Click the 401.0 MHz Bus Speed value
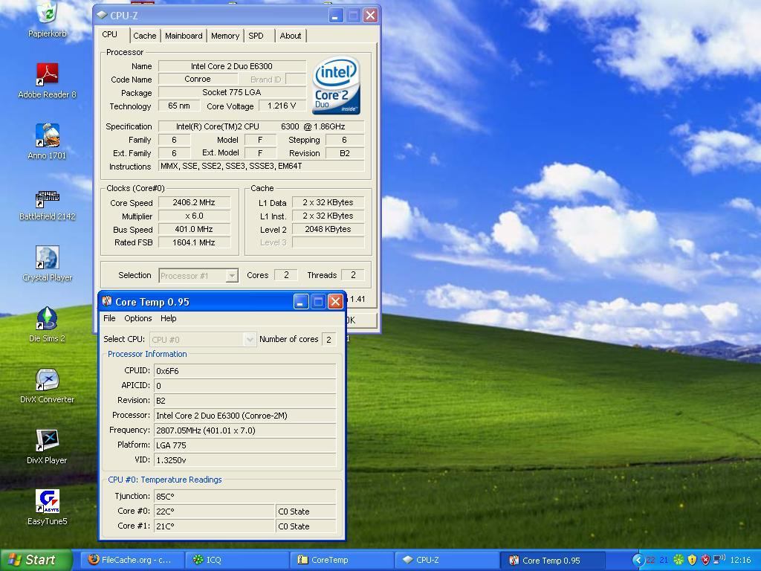761x571 pixels. [x=194, y=229]
